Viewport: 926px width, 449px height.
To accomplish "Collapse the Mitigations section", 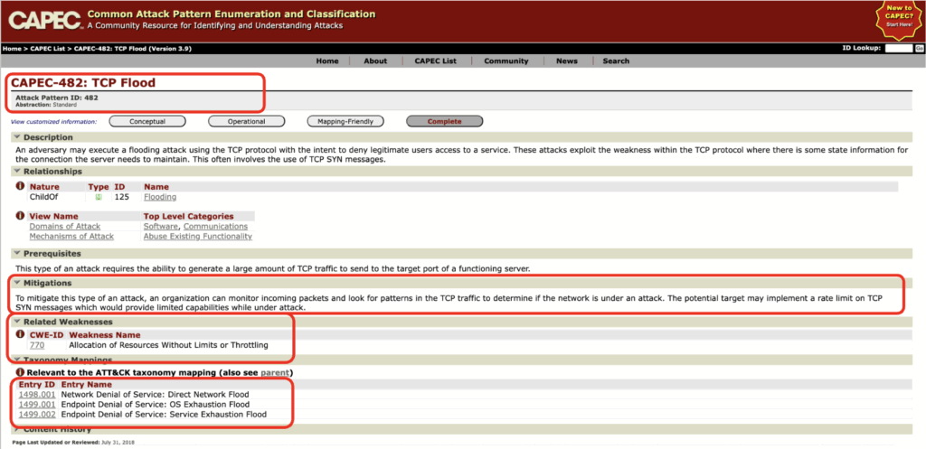I will [x=16, y=283].
